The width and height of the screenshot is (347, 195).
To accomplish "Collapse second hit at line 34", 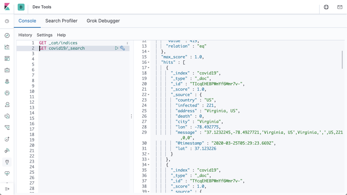I will pyautogui.click(x=149, y=165).
